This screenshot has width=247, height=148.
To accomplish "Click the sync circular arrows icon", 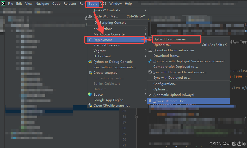I will (150, 72).
